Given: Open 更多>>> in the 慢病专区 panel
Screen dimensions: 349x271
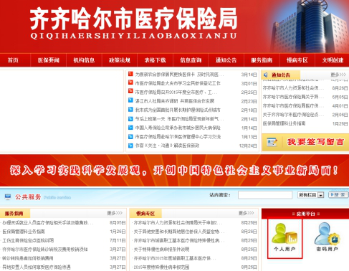Looking at the screenshot, I should (247, 213).
